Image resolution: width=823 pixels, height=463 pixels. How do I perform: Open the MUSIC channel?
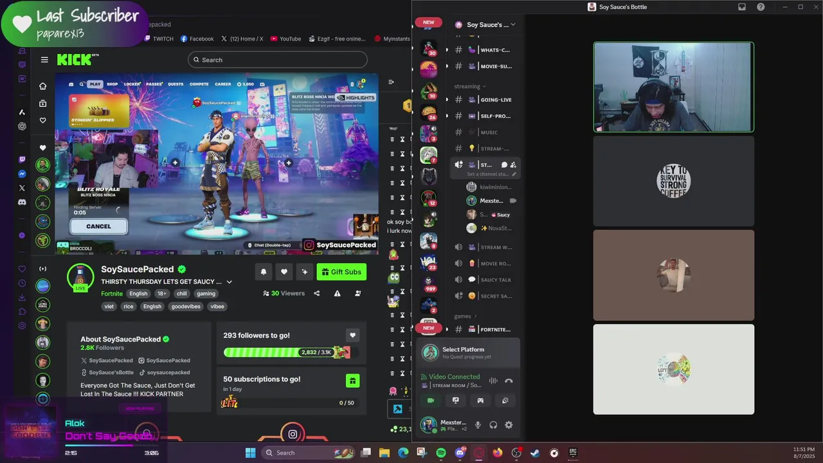(x=484, y=132)
